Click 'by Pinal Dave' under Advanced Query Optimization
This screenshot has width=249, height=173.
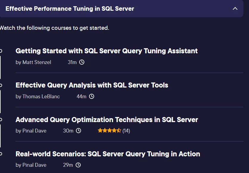[31, 131]
